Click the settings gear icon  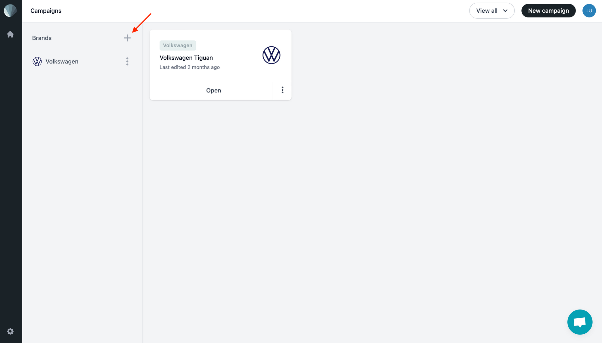pos(10,332)
